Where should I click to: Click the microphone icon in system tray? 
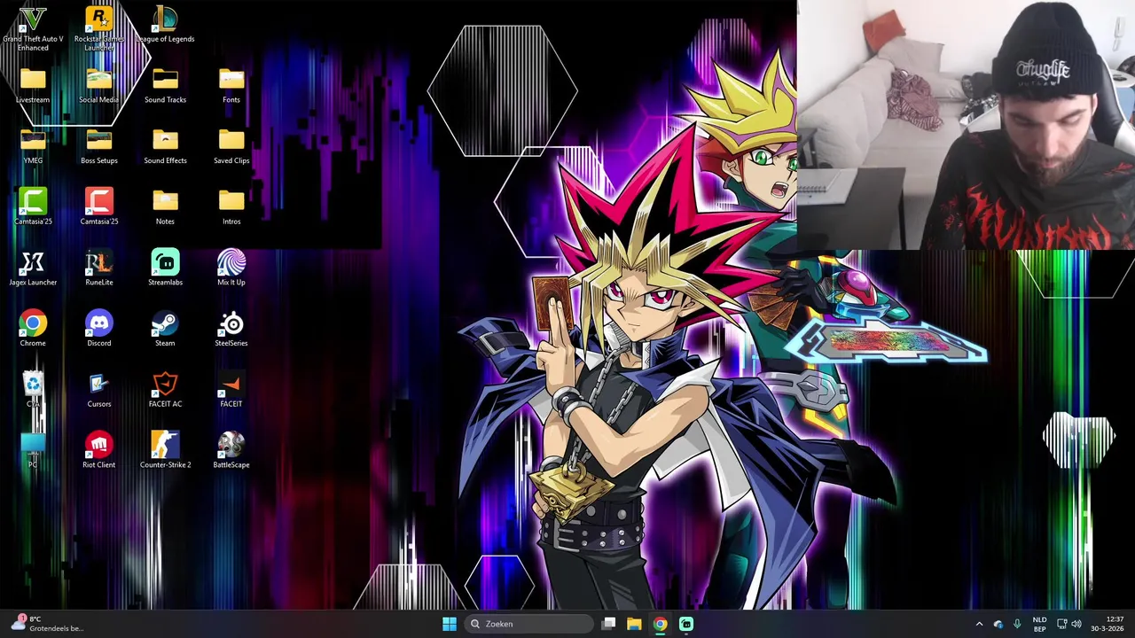click(1017, 624)
